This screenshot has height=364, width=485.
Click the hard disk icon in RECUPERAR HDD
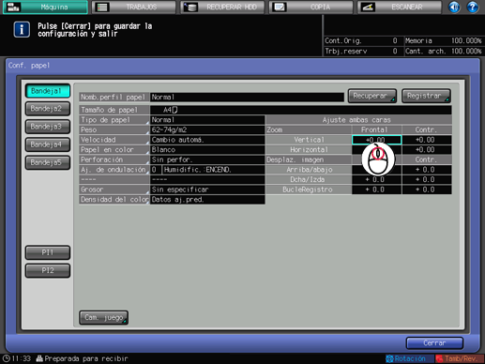tap(190, 7)
